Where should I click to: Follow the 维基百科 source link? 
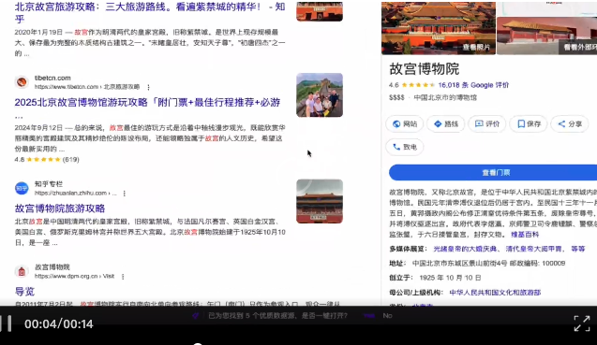click(525, 235)
